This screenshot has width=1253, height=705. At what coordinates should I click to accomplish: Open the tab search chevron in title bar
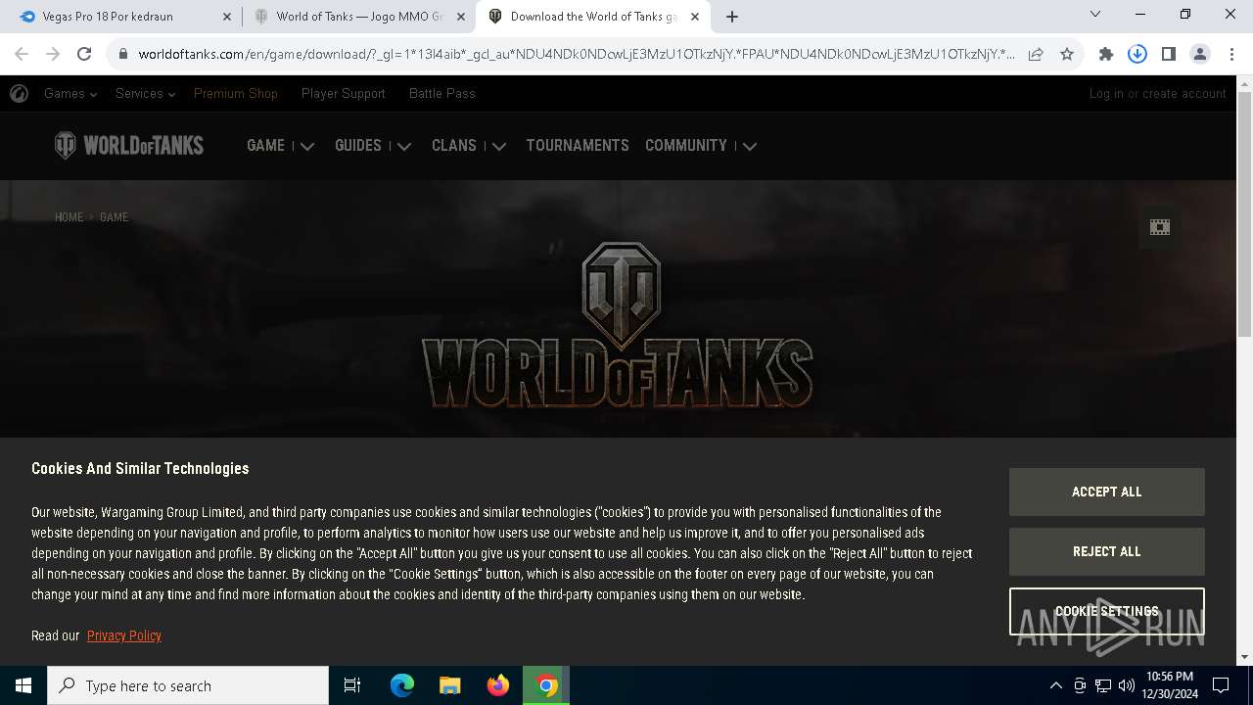1095,14
